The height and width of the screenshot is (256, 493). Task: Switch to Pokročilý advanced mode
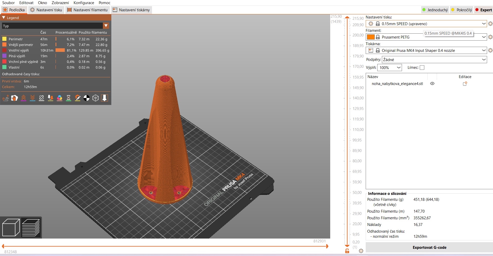[x=462, y=10]
